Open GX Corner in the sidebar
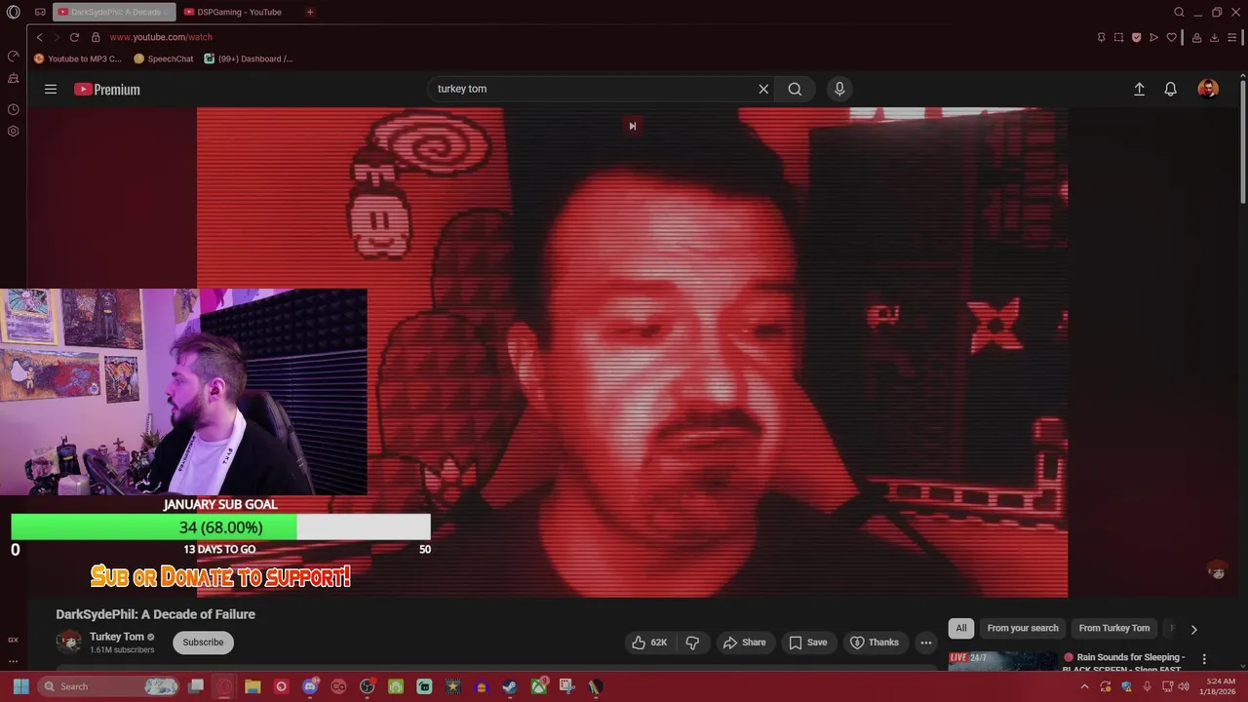1248x702 pixels. (x=14, y=640)
